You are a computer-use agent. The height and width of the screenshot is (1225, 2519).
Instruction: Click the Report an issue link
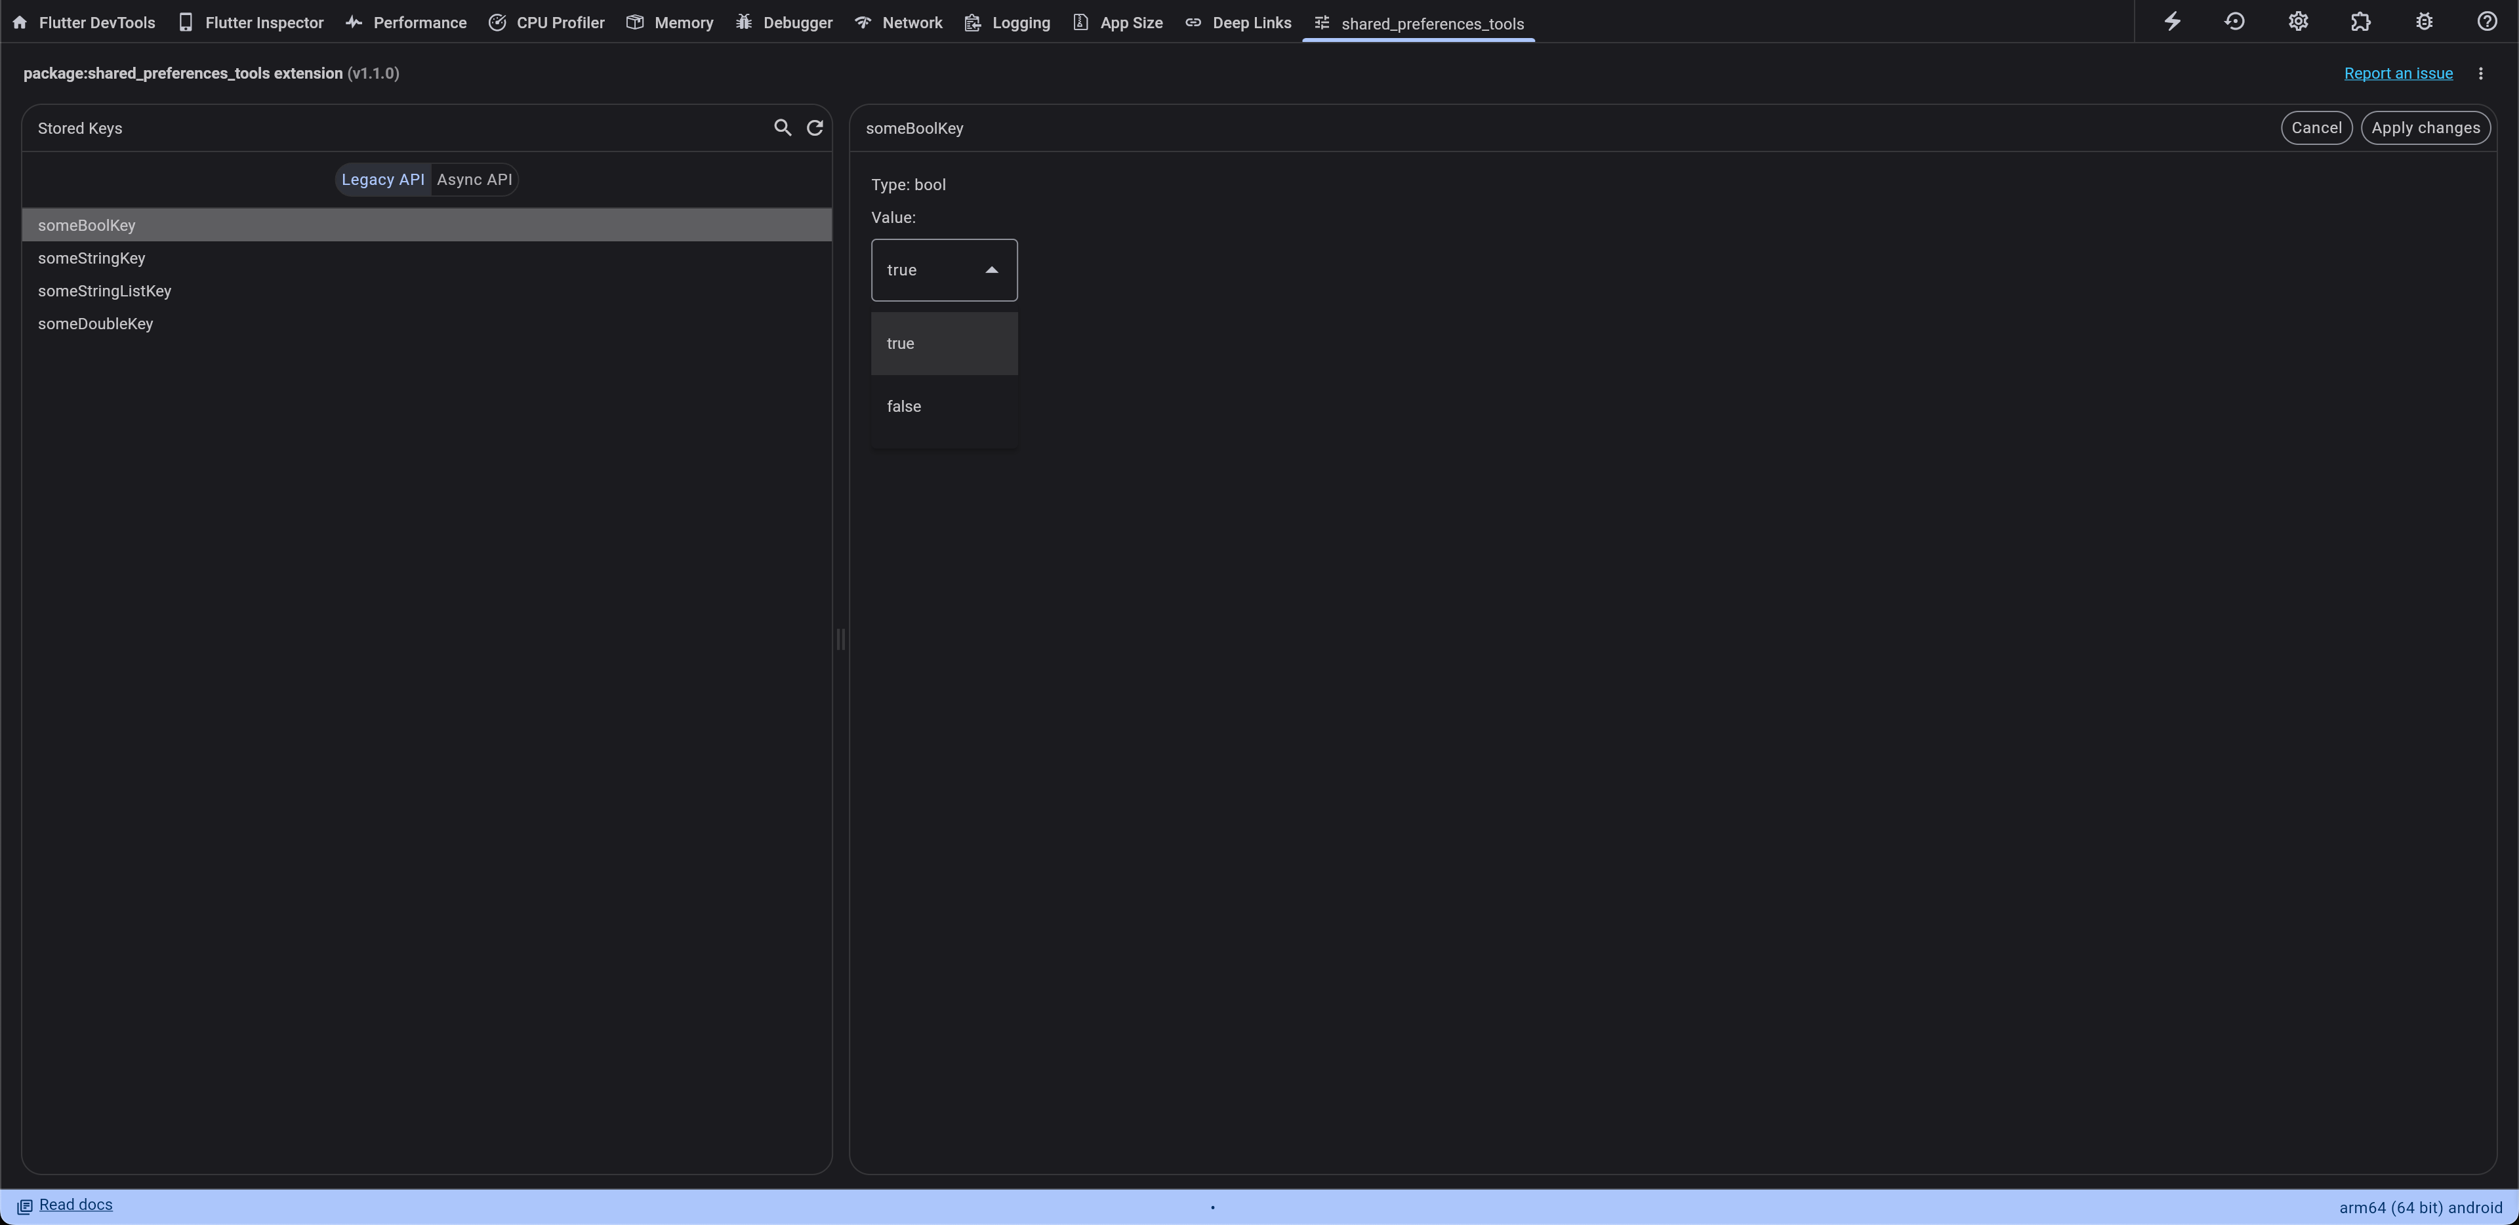(2398, 74)
